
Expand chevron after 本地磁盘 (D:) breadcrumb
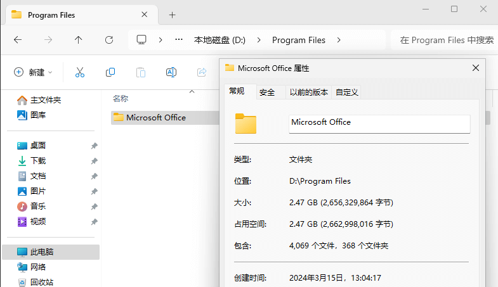[259, 40]
